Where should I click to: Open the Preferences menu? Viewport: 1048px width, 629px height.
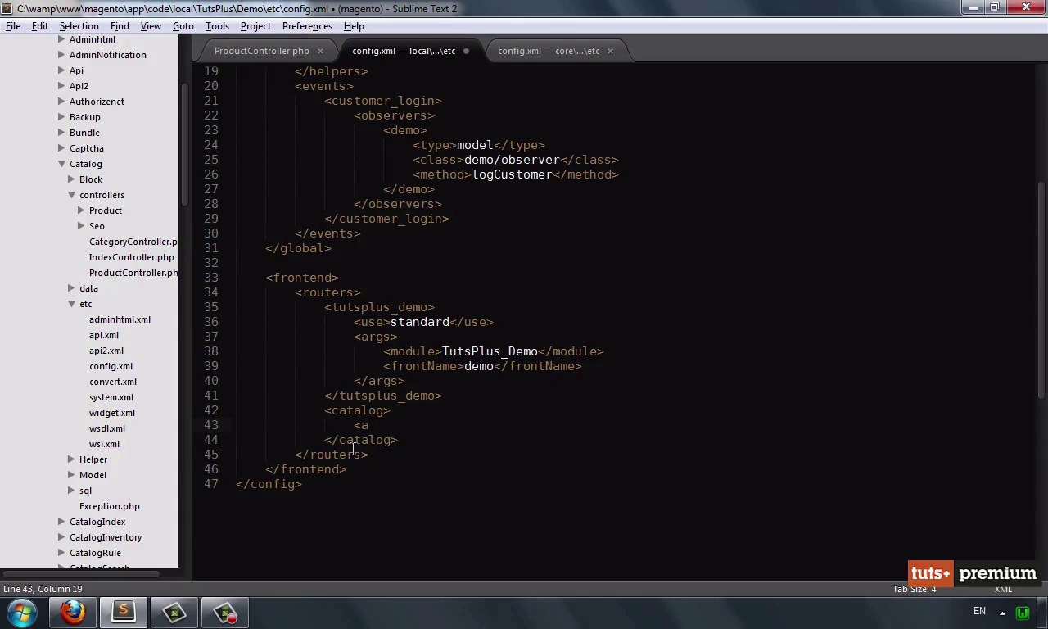(307, 26)
